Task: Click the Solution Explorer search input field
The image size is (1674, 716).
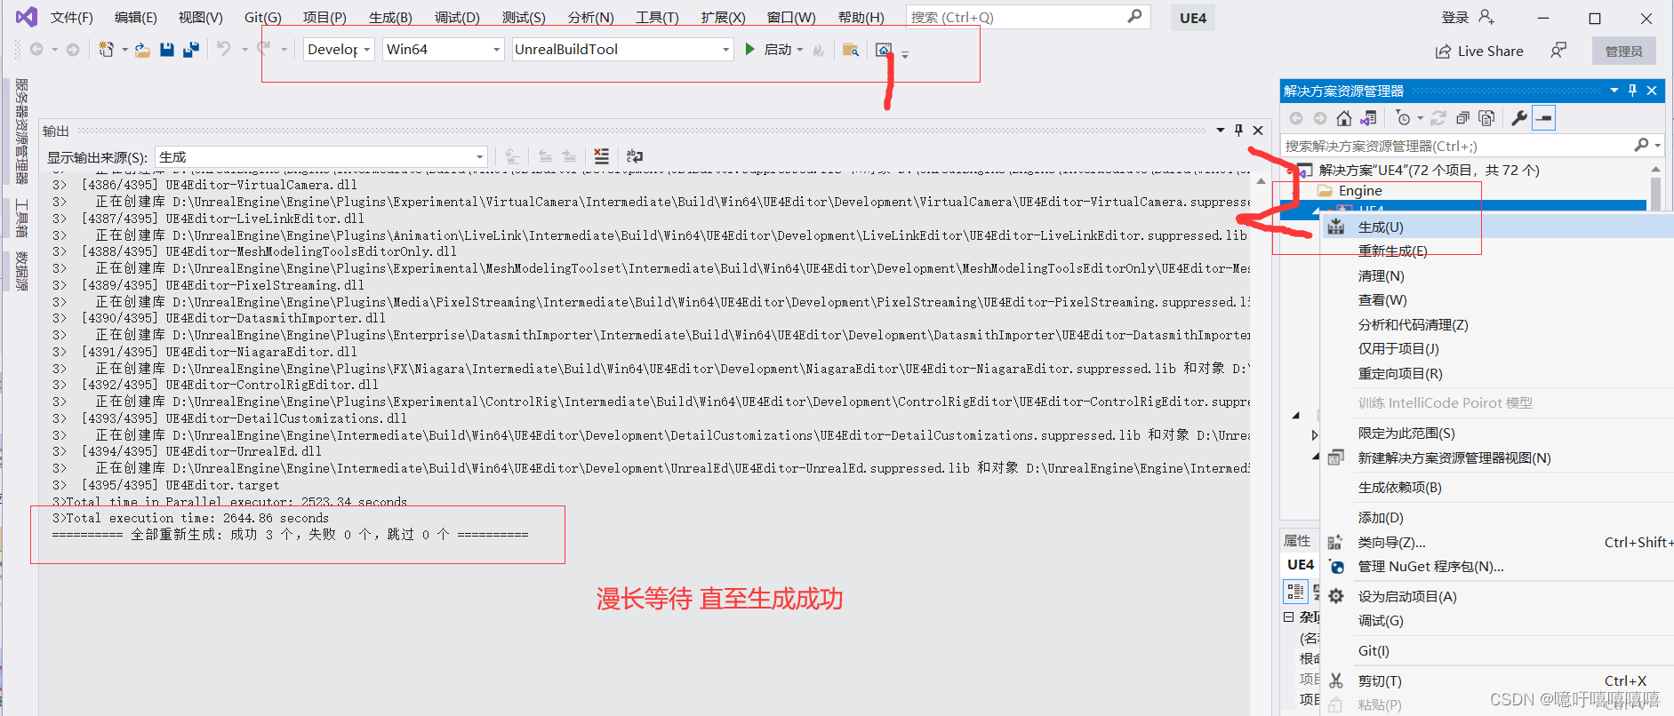Action: point(1456,146)
